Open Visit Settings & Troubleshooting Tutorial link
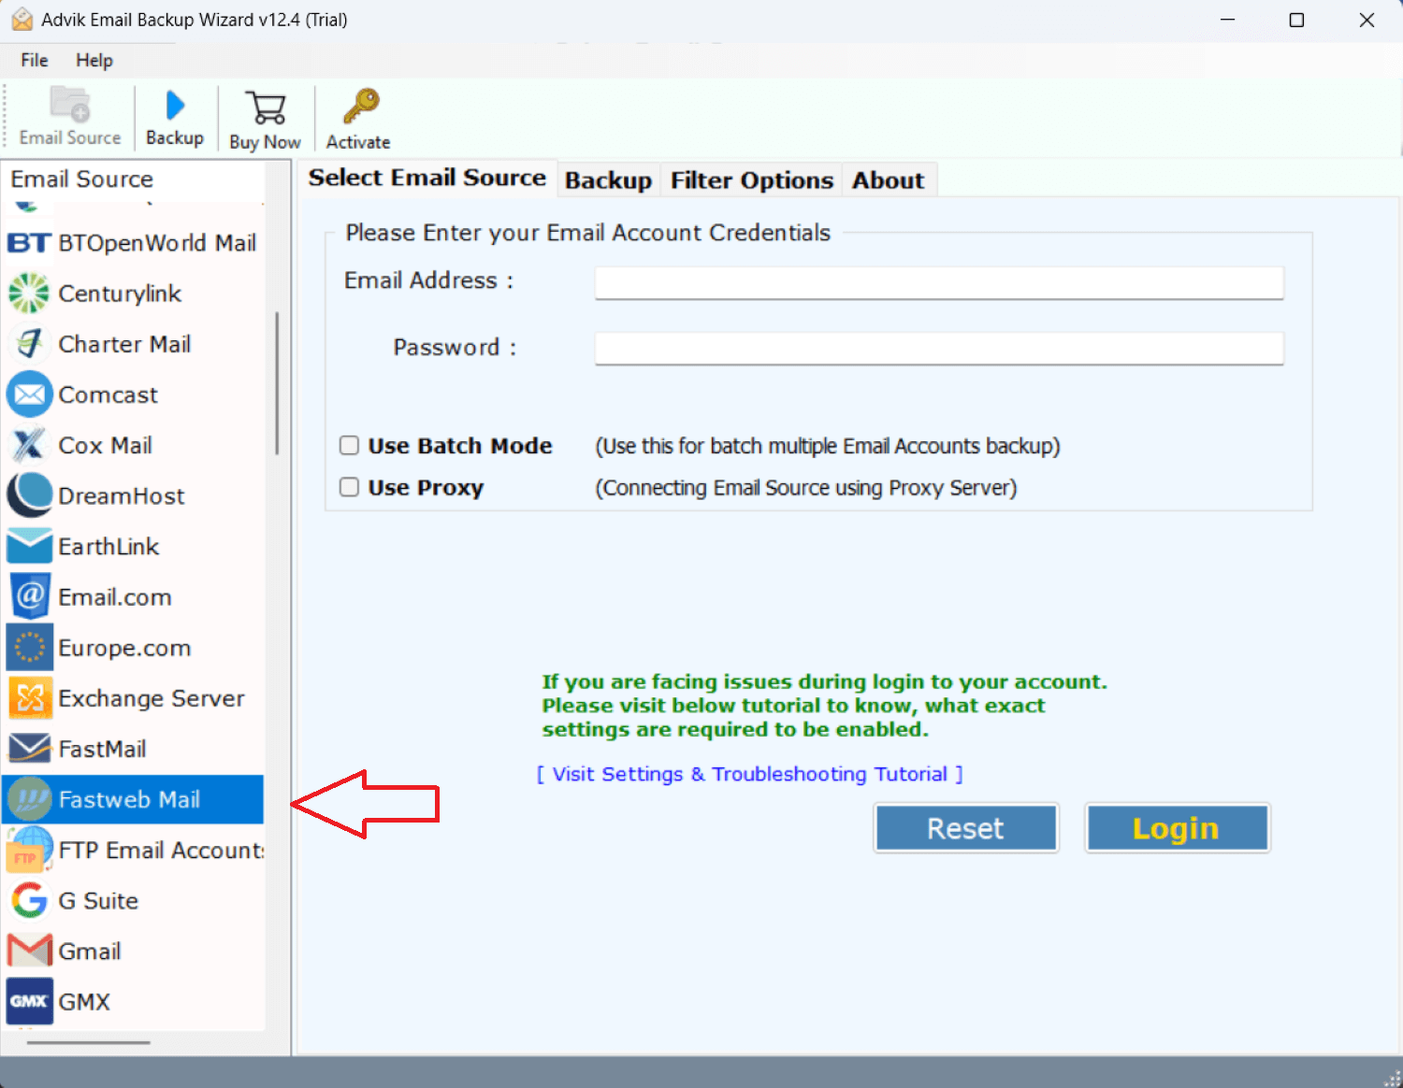 (750, 774)
